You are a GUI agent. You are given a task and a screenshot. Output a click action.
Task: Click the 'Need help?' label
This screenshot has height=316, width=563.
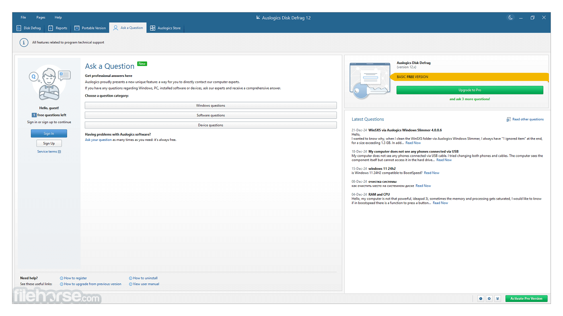point(29,278)
